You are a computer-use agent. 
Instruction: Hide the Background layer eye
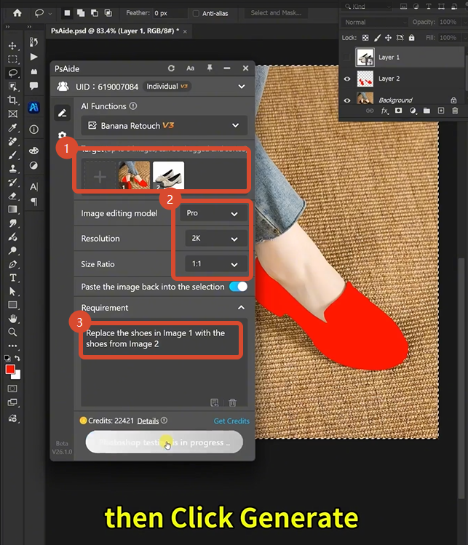point(346,100)
